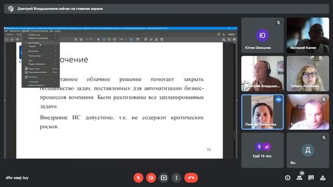Open the meeting details info icon
The width and height of the screenshot is (333, 187).
coord(288,178)
